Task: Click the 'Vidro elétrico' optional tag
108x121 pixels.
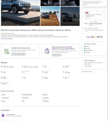Action: pos(46,101)
